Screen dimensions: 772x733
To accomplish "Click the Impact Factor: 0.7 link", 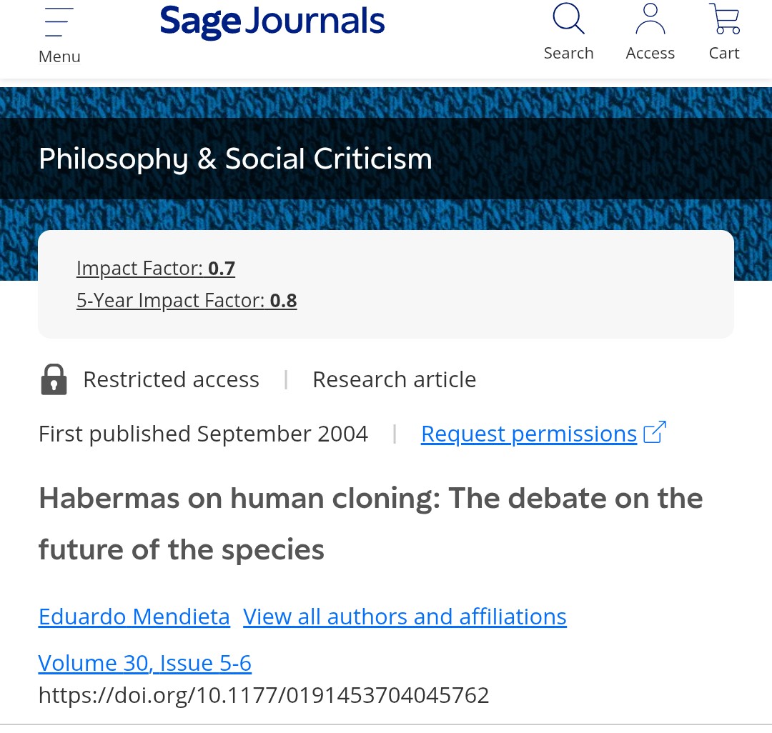I will [x=155, y=268].
